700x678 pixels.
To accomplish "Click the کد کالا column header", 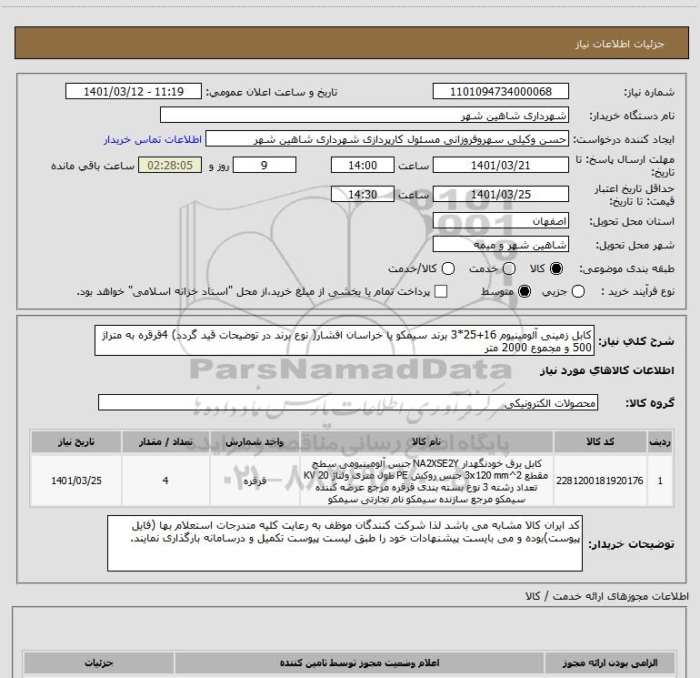I will [x=600, y=441].
